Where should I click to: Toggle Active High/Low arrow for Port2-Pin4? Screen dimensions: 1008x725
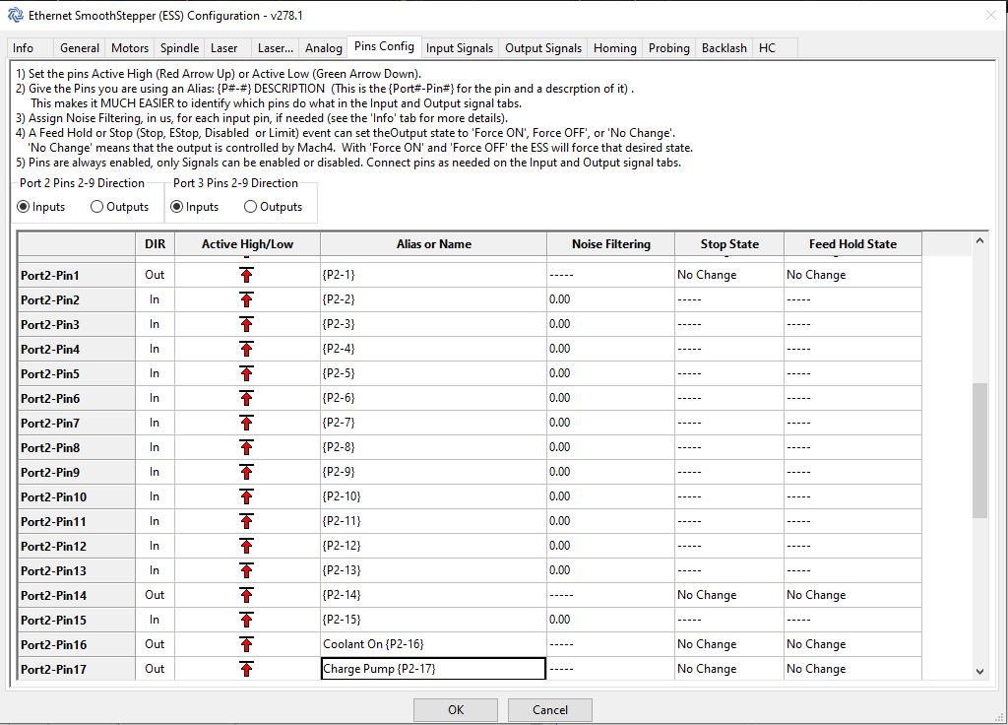246,349
